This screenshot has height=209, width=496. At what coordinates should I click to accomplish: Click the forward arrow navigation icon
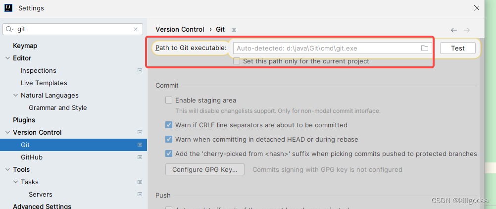[x=467, y=30]
